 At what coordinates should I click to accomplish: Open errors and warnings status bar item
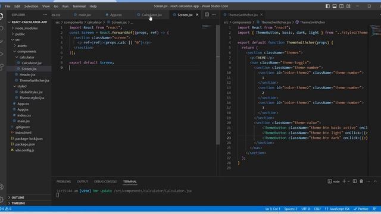pyautogui.click(x=6, y=209)
